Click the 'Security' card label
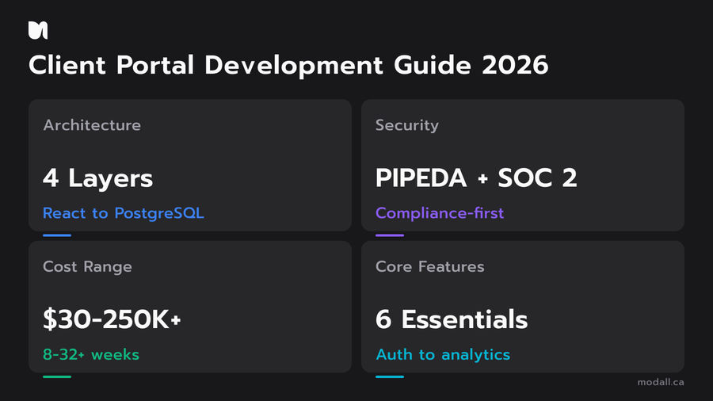 407,125
